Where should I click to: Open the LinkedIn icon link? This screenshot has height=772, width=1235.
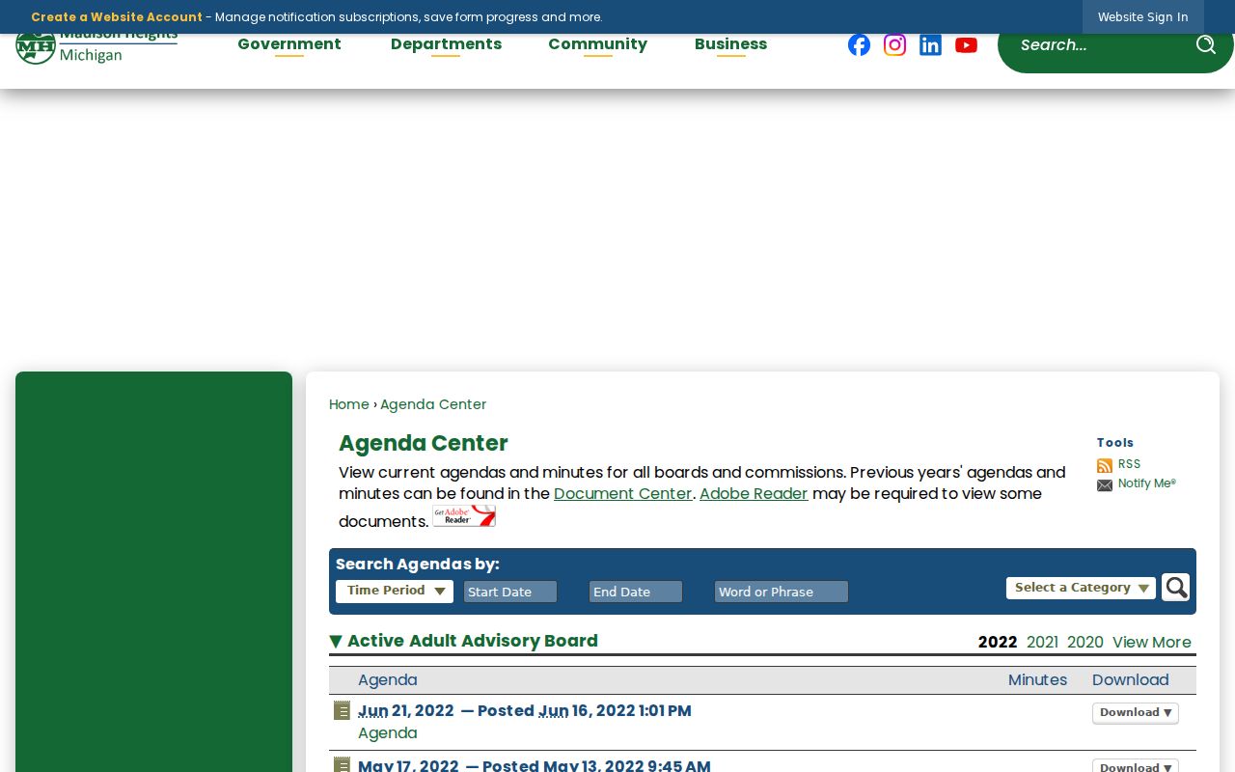[930, 44]
